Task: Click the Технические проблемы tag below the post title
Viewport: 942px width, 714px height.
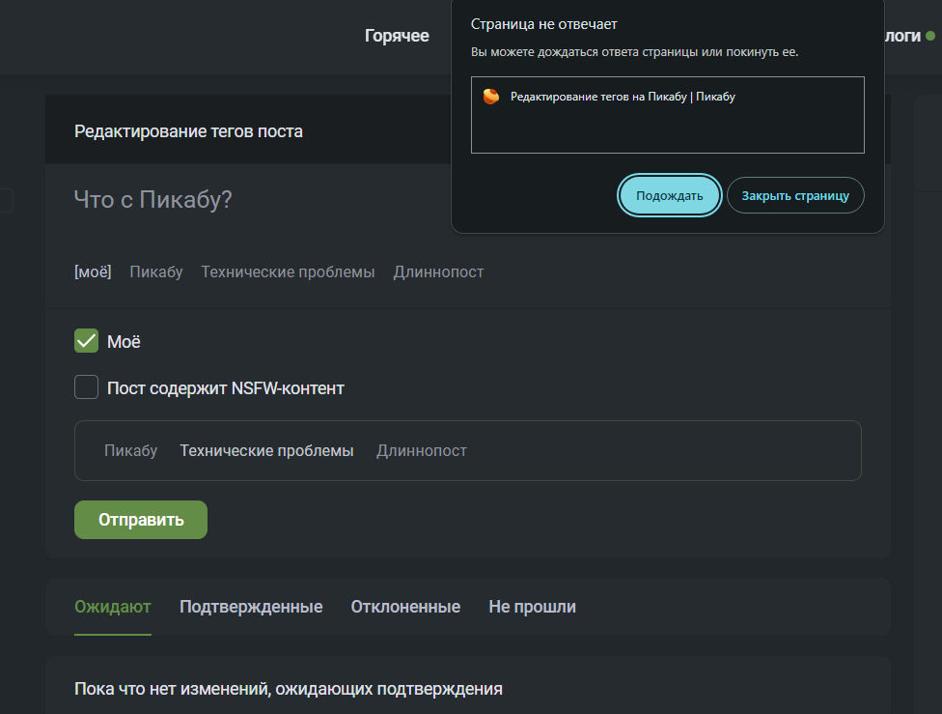Action: (x=288, y=271)
